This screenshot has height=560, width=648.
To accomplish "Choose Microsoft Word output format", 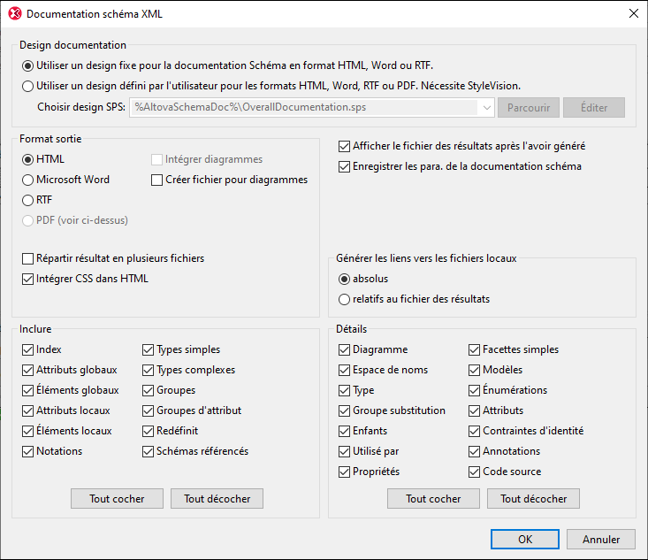I will tap(28, 180).
